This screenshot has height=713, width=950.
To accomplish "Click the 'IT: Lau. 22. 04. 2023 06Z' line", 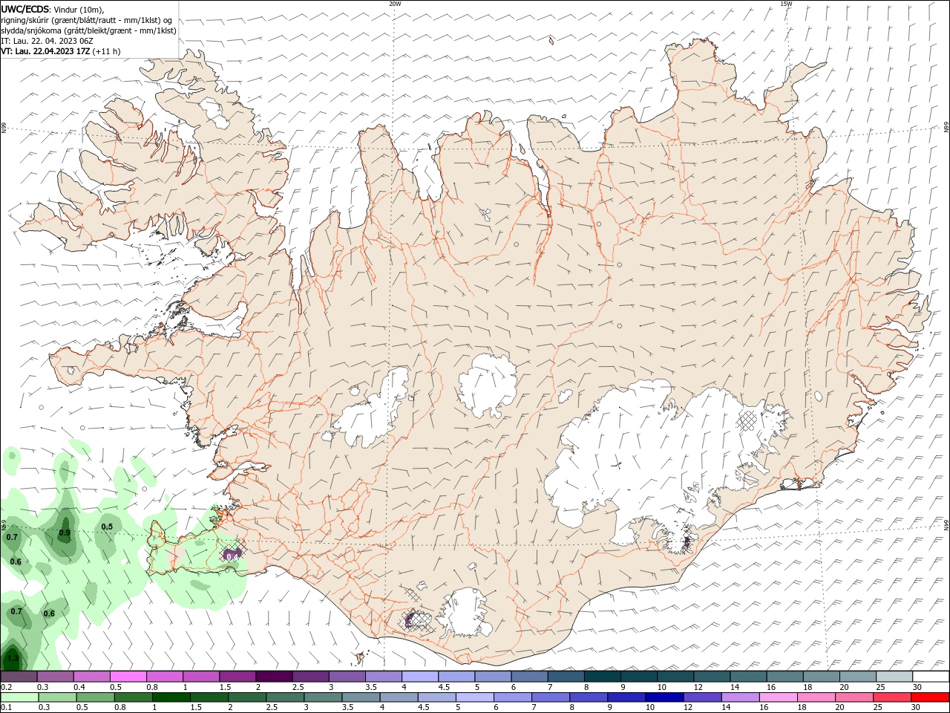I will tap(47, 41).
